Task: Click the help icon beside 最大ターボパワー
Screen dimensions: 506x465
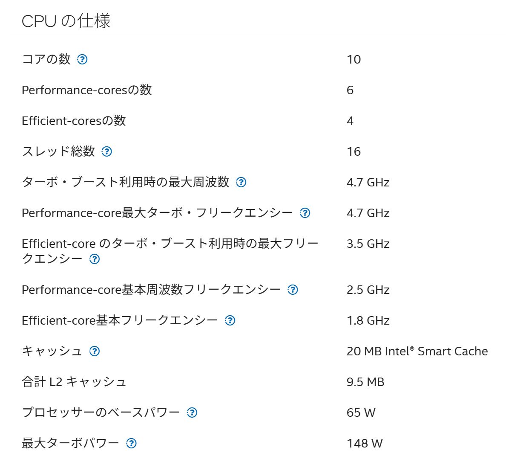Action: (x=132, y=443)
